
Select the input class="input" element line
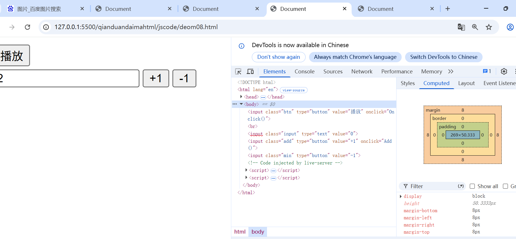pos(303,134)
